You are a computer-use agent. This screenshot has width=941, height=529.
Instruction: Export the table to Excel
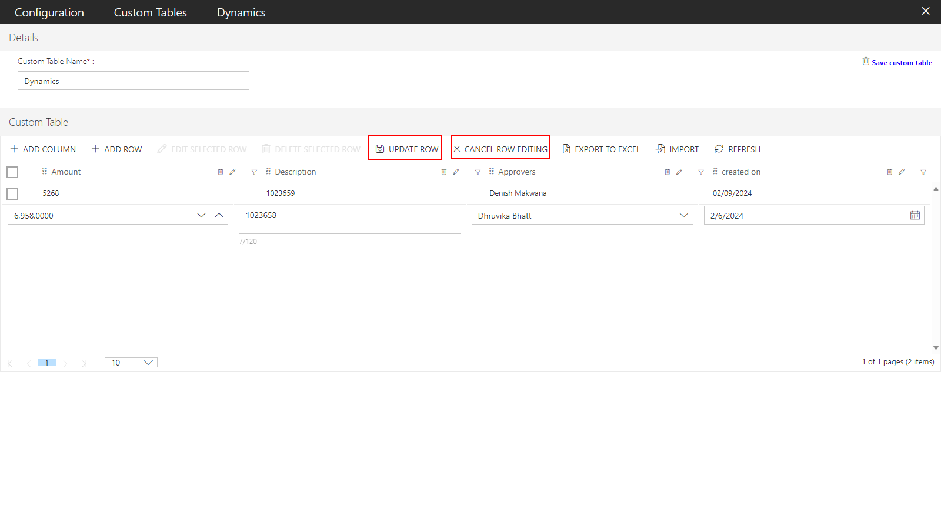coord(601,149)
